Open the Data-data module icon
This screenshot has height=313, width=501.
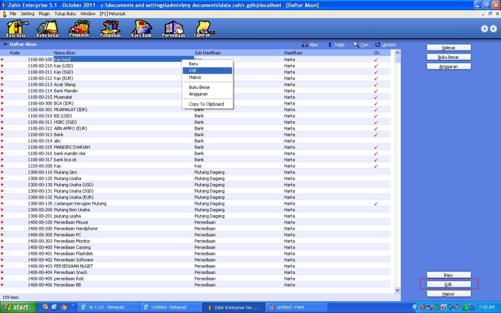pos(16,29)
